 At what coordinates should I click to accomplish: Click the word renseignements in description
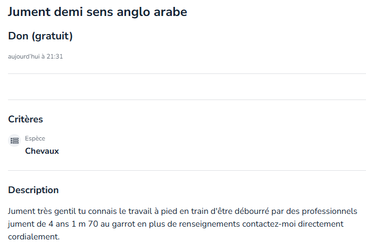click(x=210, y=224)
